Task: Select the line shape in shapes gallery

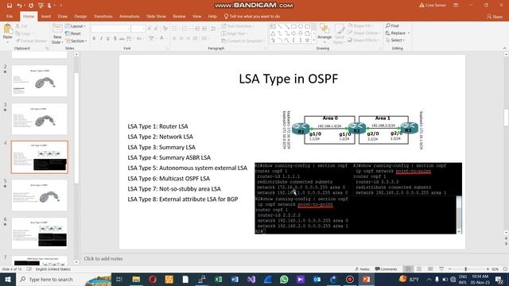Action: pyautogui.click(x=280, y=26)
